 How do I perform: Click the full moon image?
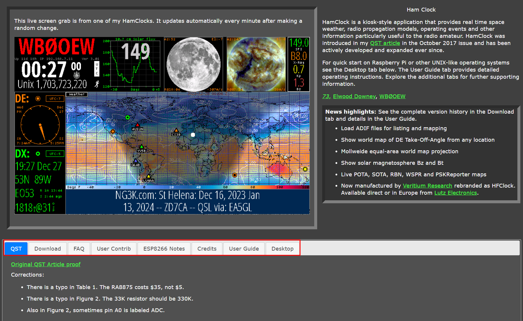194,64
